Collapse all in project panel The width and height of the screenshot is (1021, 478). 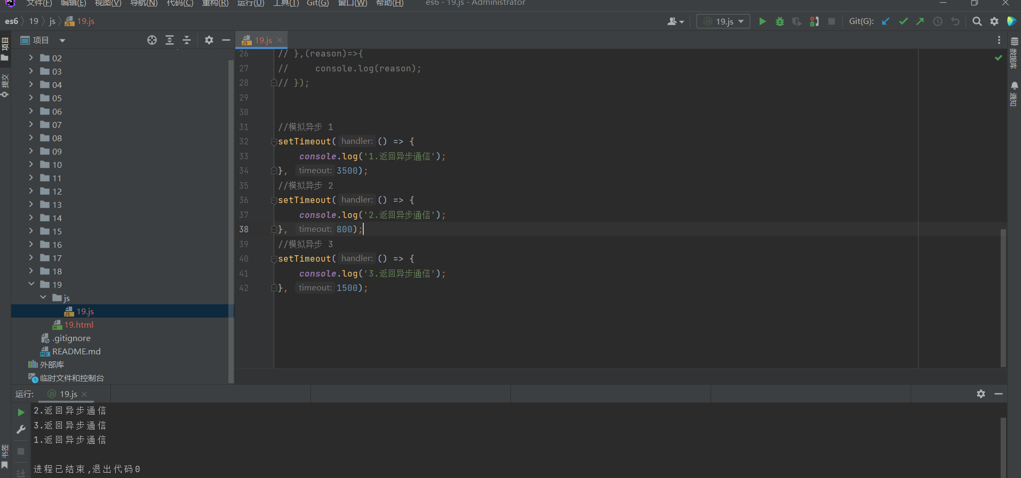(x=187, y=40)
